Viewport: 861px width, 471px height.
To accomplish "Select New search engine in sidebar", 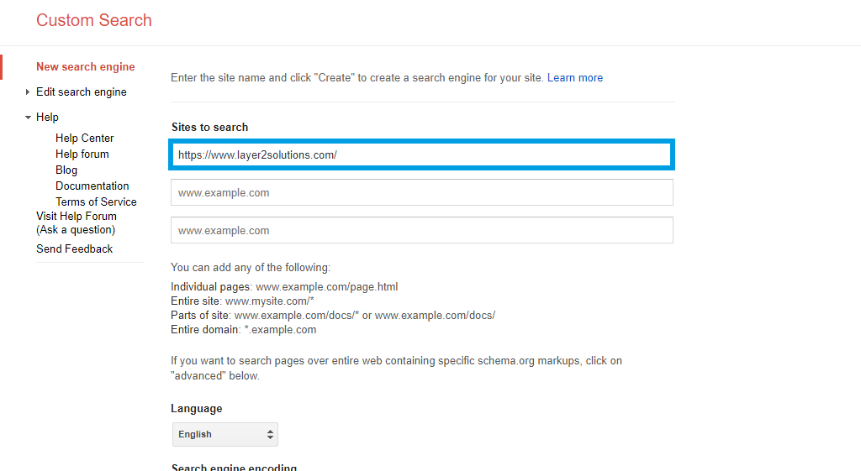I will pos(85,67).
